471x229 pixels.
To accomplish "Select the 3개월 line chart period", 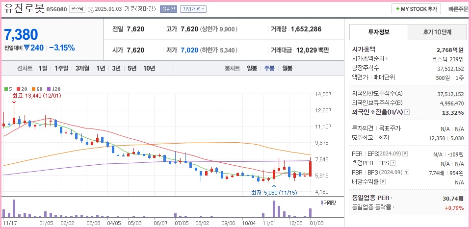I will click(82, 69).
